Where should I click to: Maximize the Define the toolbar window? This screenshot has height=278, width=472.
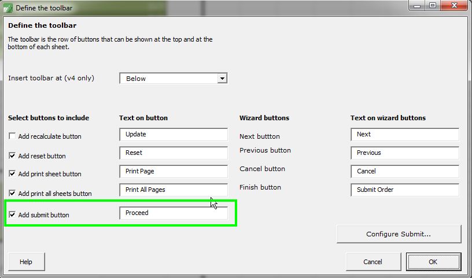pos(433,5)
